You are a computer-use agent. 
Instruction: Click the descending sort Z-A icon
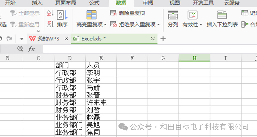coord(50,24)
